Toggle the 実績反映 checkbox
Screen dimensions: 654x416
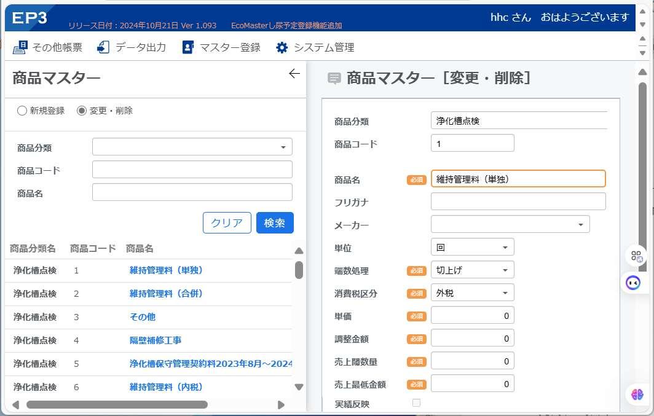(x=416, y=402)
